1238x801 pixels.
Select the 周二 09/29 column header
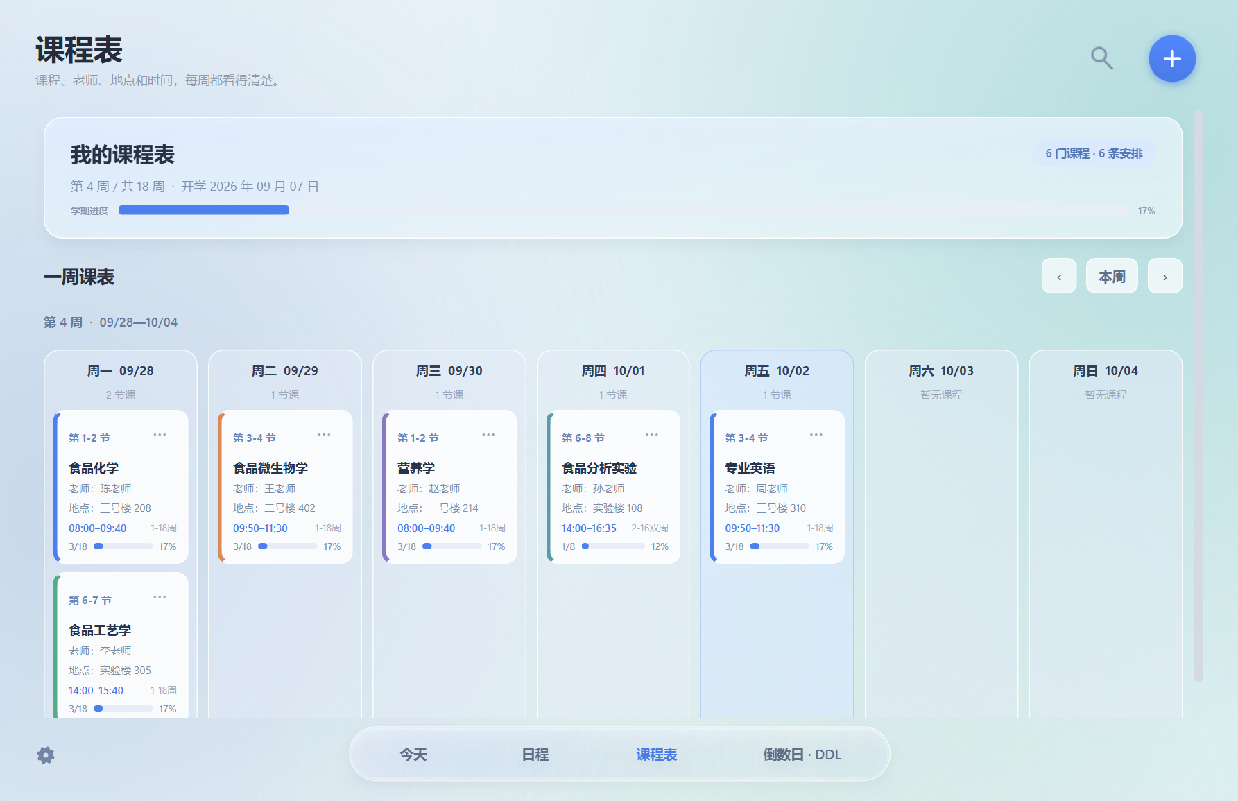point(285,371)
